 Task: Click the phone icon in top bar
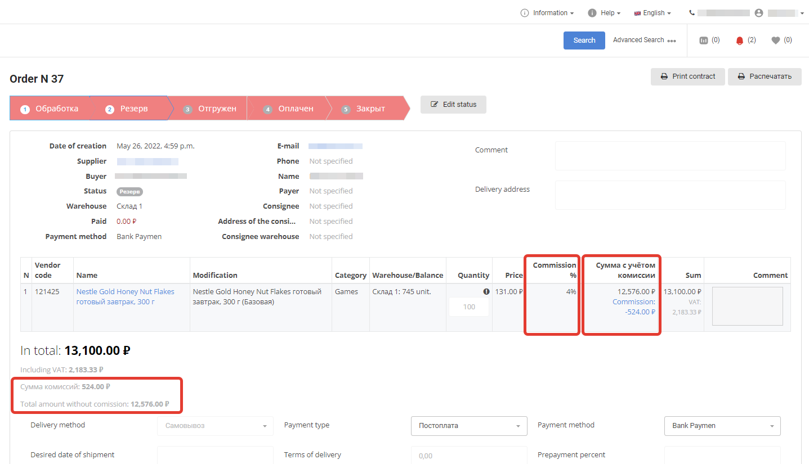click(x=692, y=13)
